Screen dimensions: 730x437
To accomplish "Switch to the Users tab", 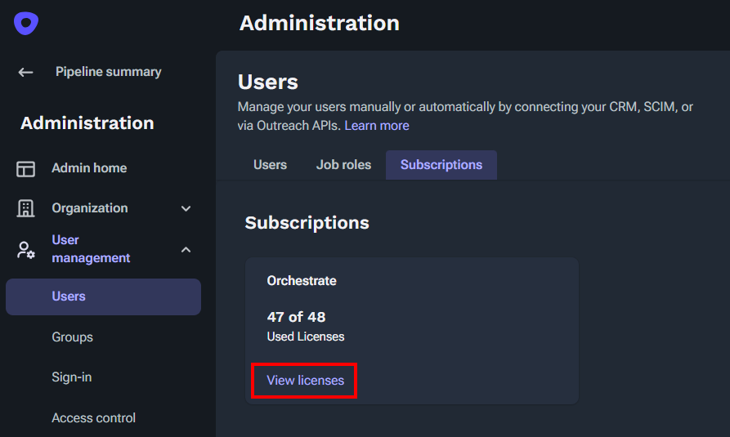I will point(270,165).
